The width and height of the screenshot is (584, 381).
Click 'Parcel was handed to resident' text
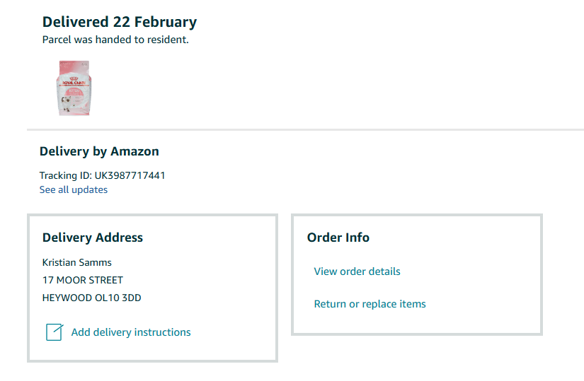coord(115,40)
